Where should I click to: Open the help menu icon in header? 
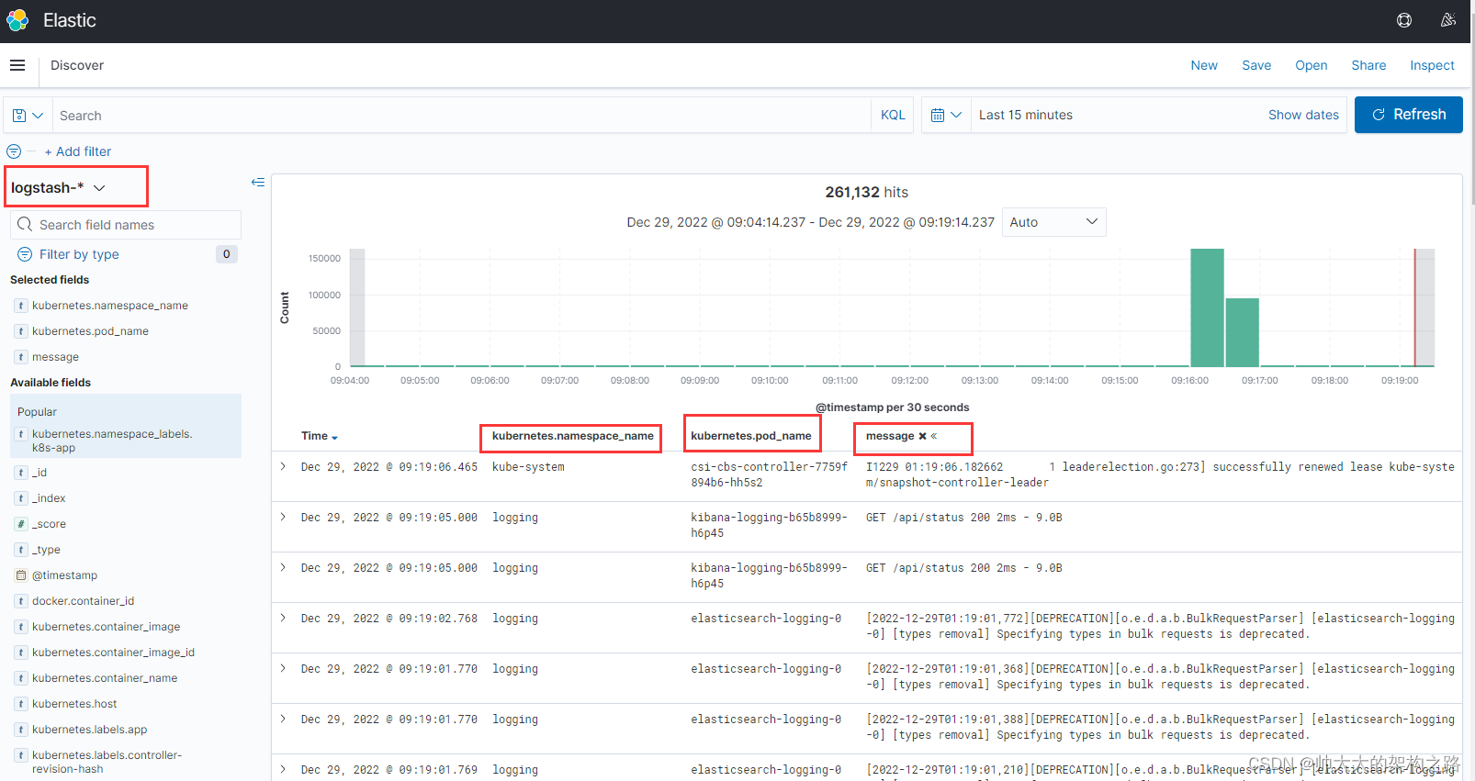click(1404, 20)
